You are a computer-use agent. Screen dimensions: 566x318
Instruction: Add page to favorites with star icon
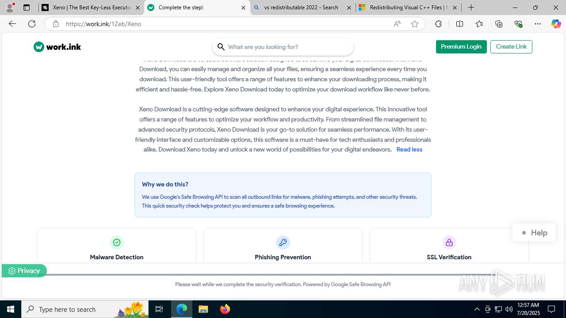415,24
